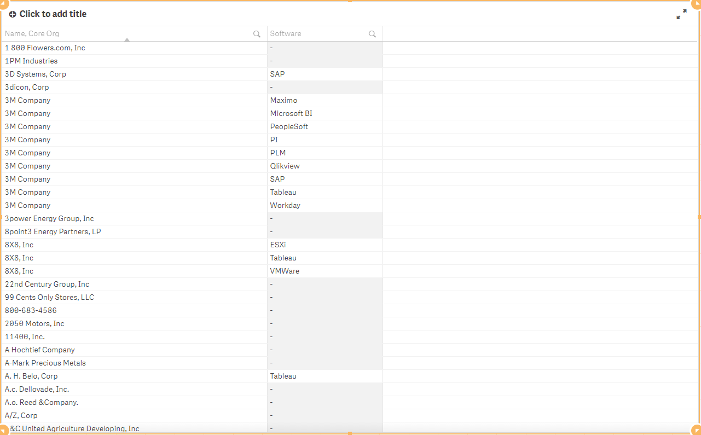
Task: Click the PLM software cell
Action: [x=325, y=153]
